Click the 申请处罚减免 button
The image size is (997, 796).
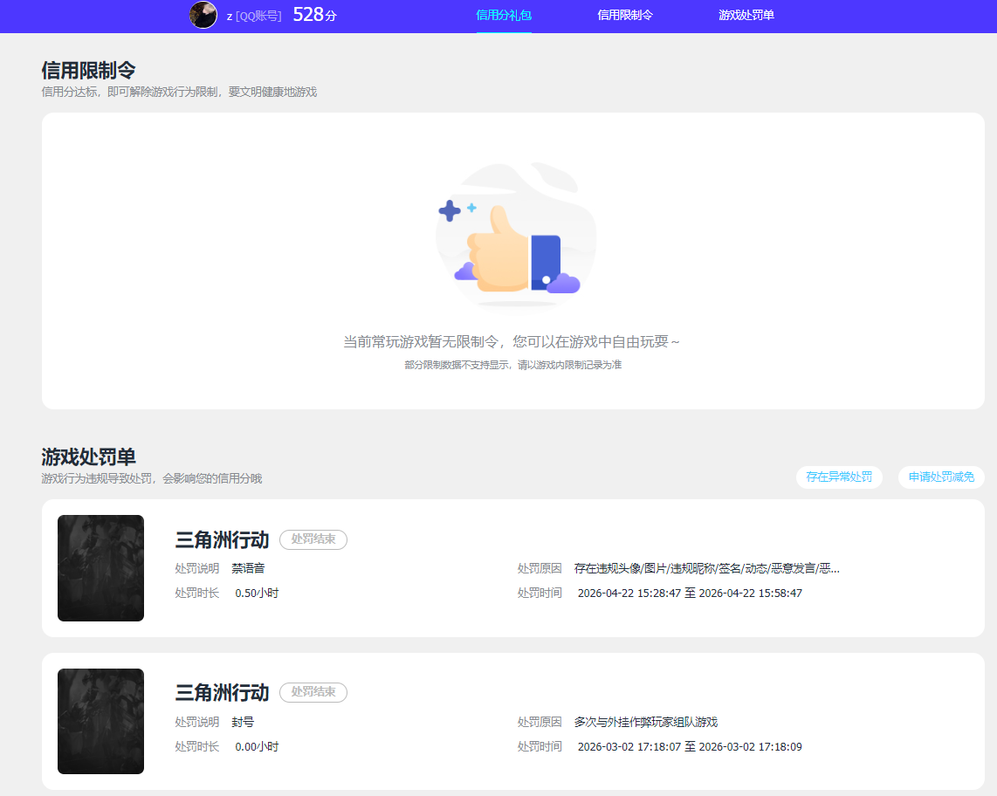coord(941,477)
